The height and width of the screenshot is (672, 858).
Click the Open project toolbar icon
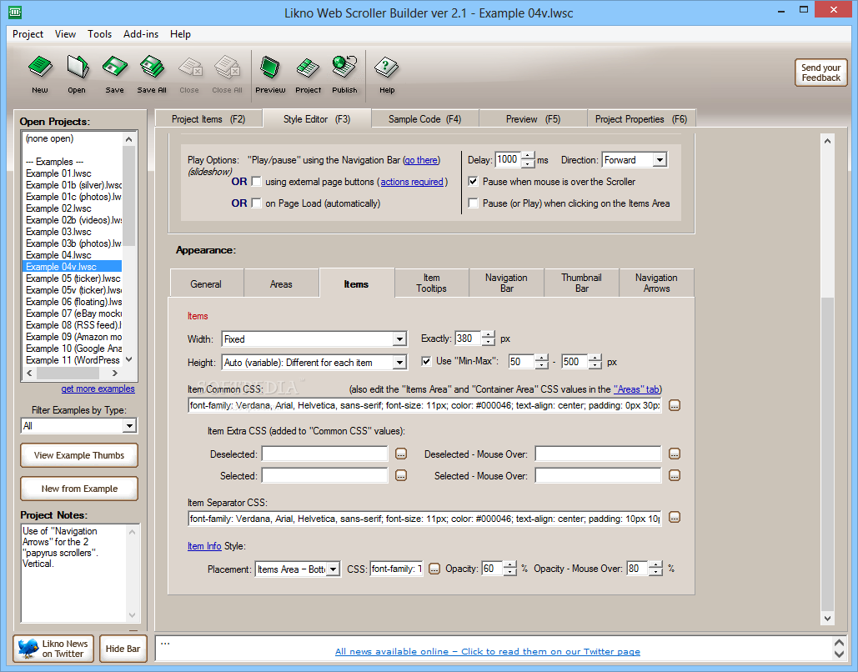(x=78, y=74)
